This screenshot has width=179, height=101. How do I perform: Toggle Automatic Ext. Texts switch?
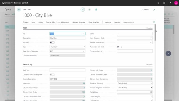(x=119, y=47)
